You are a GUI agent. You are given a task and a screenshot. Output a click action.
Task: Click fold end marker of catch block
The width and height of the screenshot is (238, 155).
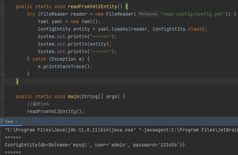[3, 74]
